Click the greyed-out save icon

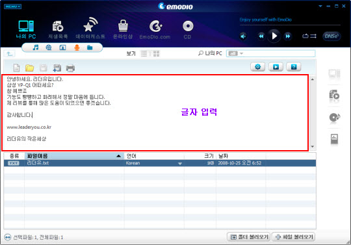coord(44,68)
